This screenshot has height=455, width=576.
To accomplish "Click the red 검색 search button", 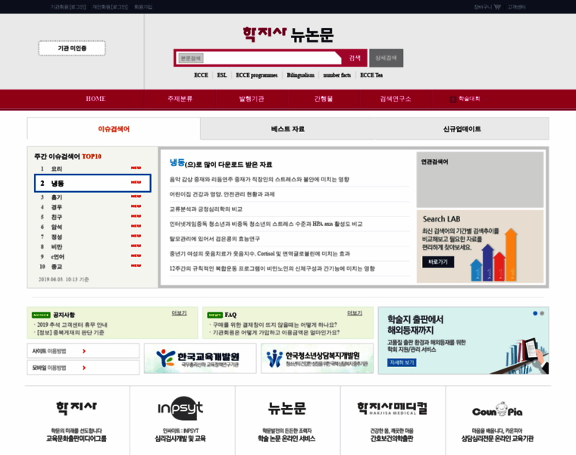I will (x=355, y=58).
